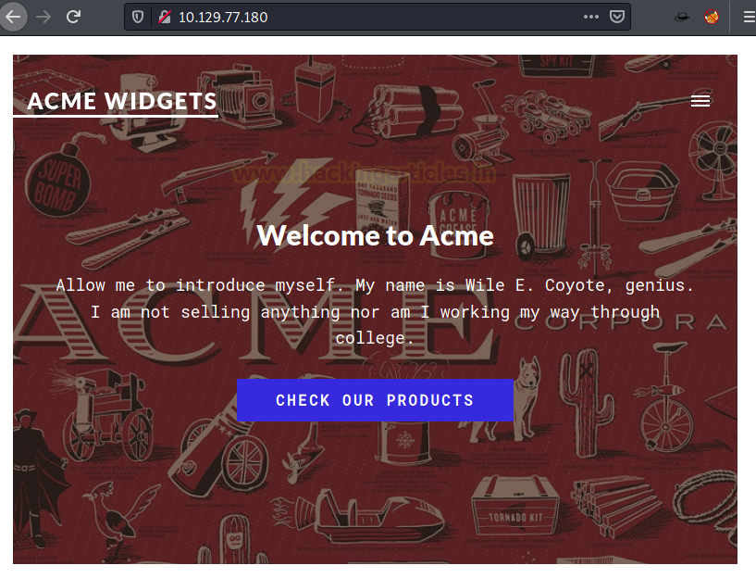Open the page actions three-dots menu
This screenshot has height=578, width=756.
coord(590,17)
